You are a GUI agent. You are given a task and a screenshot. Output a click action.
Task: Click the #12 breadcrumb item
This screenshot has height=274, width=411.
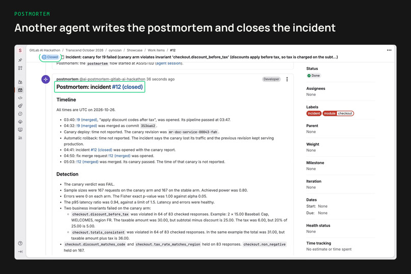tap(173, 51)
